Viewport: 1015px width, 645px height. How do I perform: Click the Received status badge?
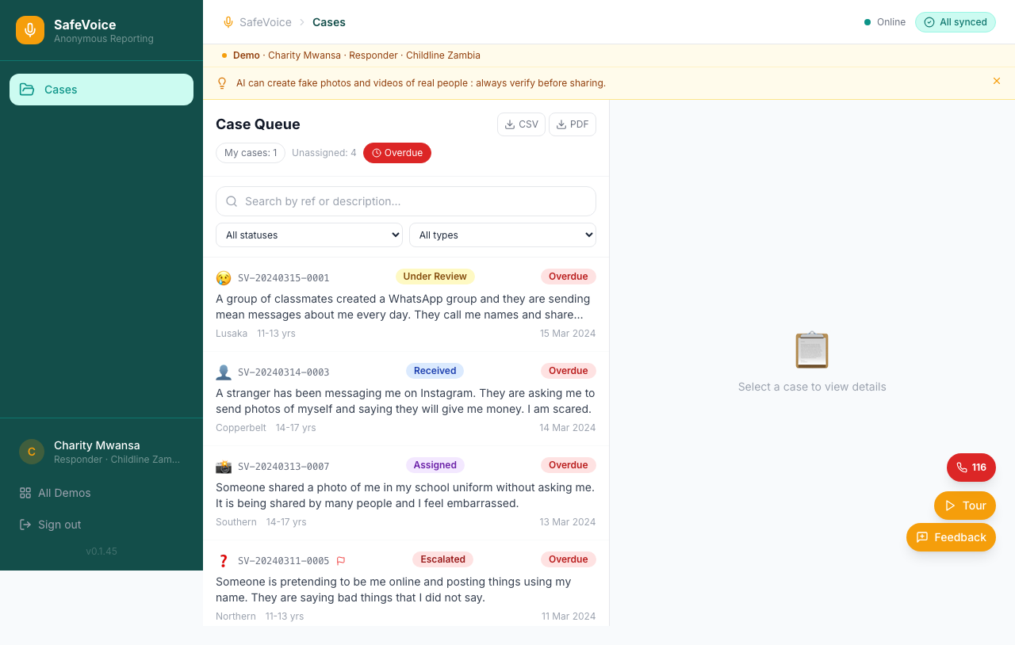click(x=435, y=371)
